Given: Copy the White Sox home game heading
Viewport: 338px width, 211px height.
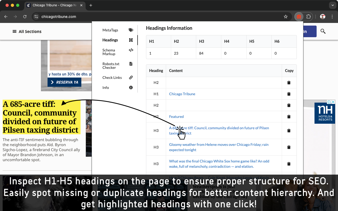Looking at the screenshot, I should pos(289,164).
